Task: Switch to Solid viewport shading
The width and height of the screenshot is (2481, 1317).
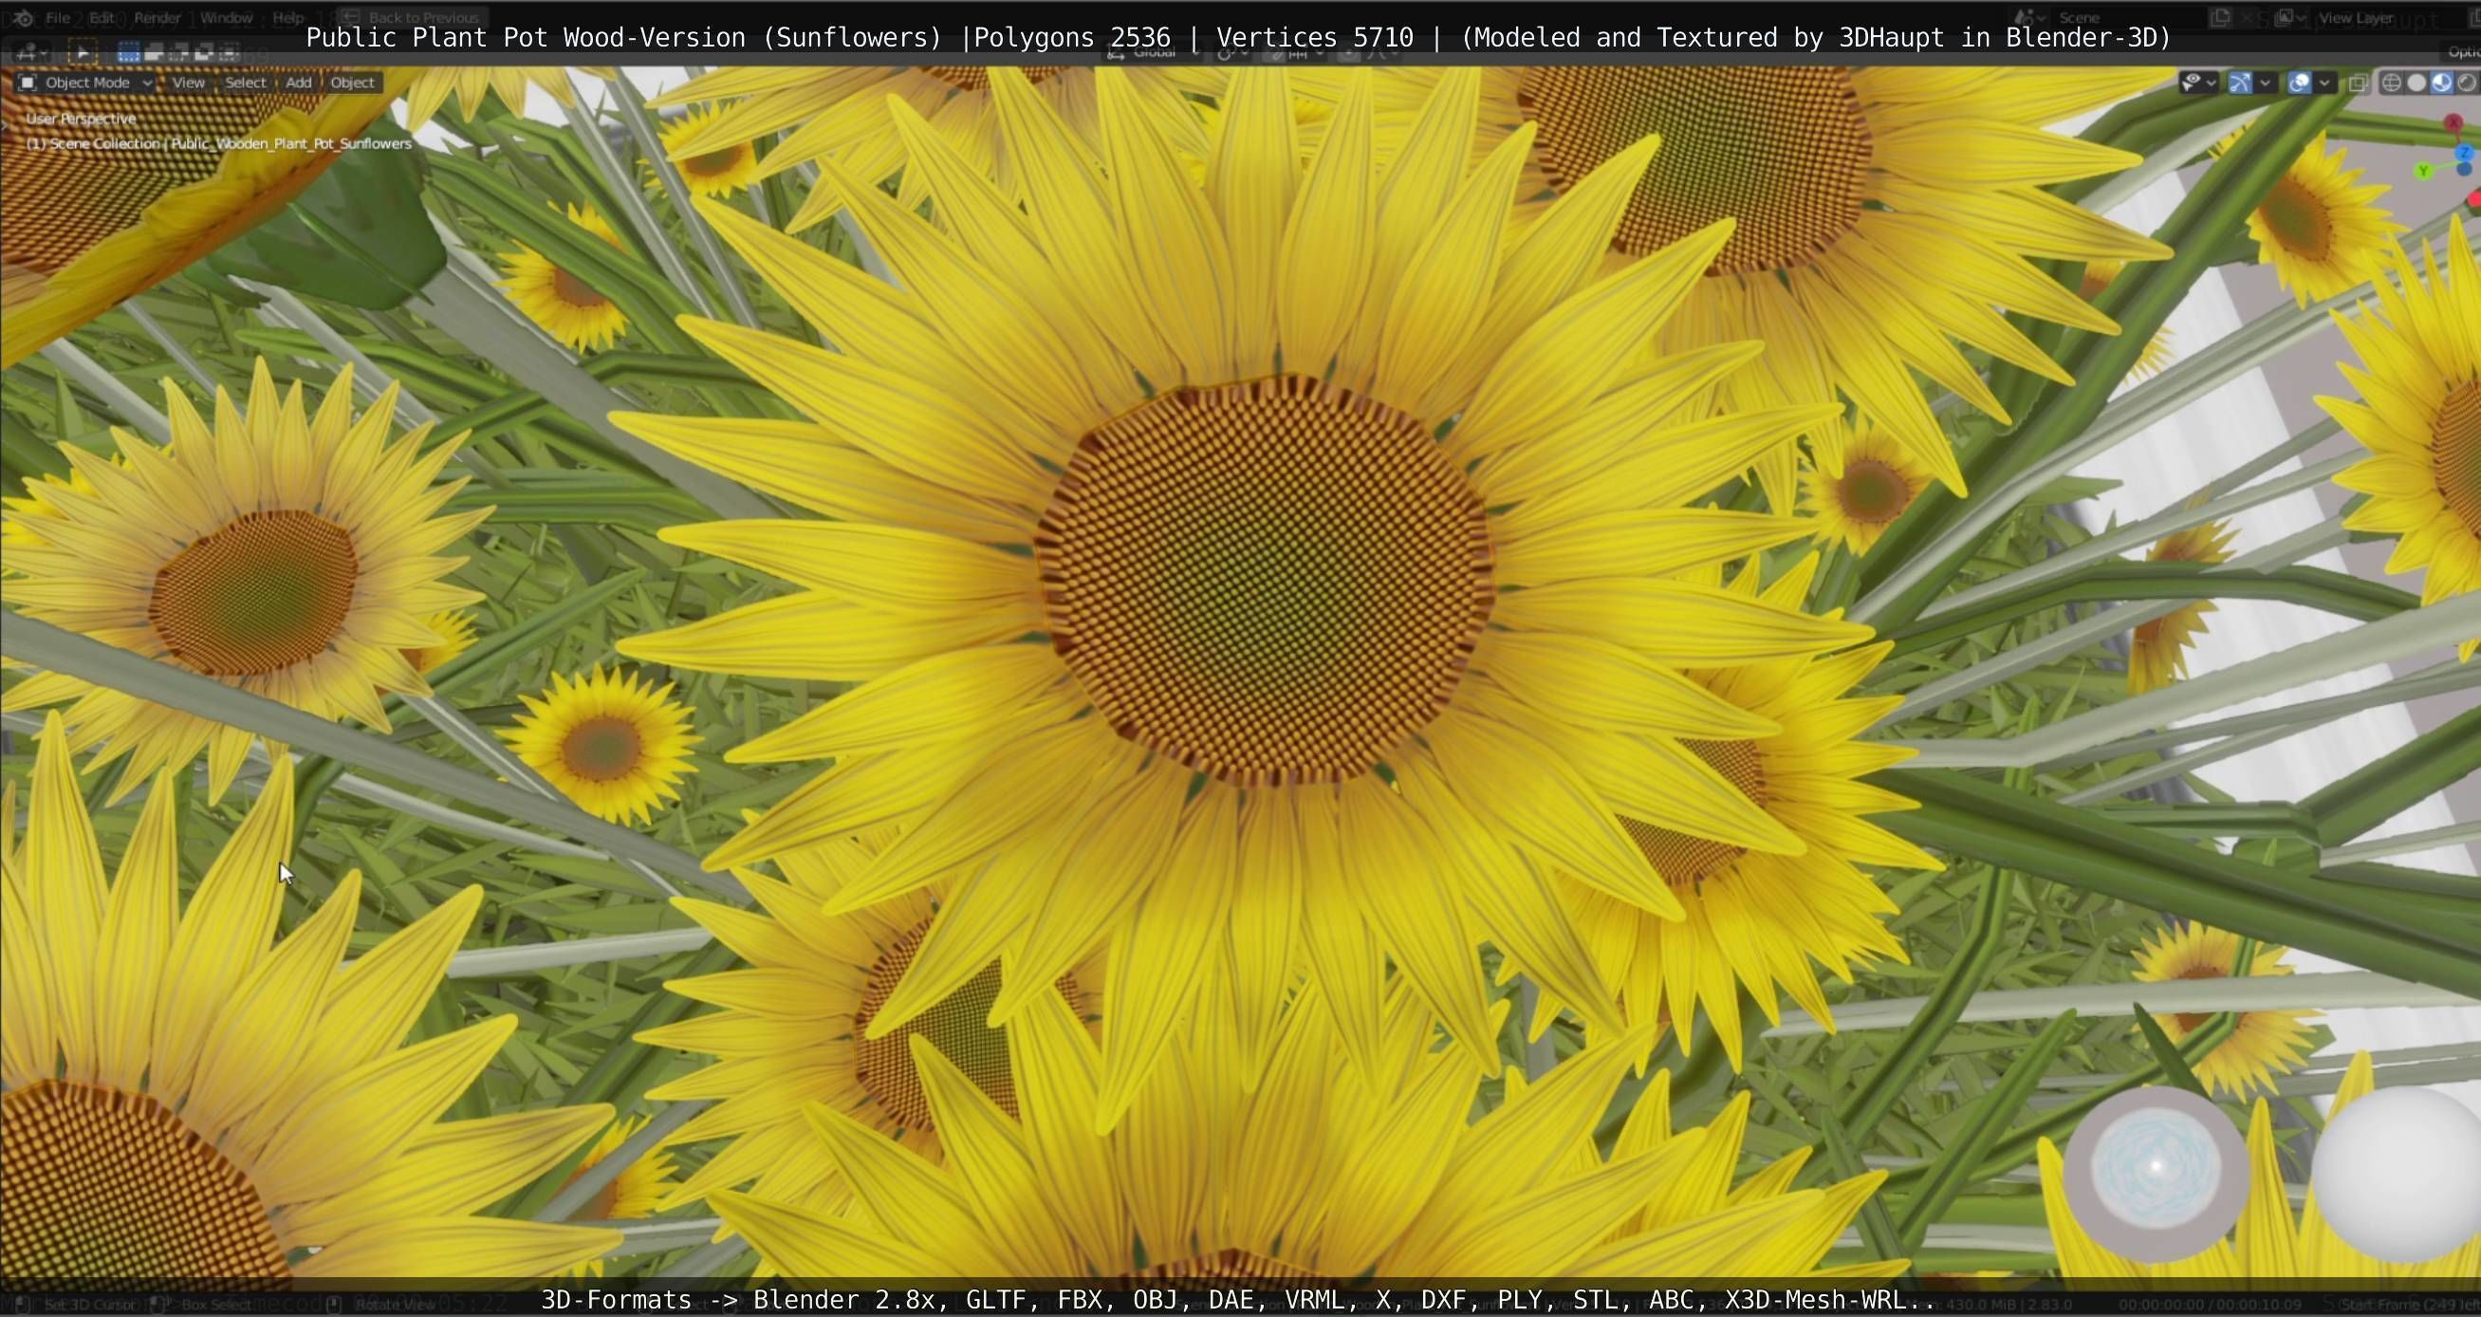Action: (x=2416, y=83)
